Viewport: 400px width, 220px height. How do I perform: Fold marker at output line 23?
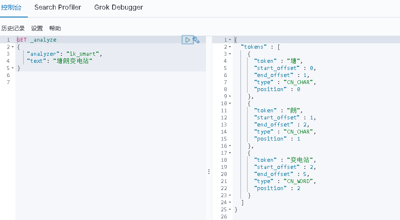[x=230, y=195]
